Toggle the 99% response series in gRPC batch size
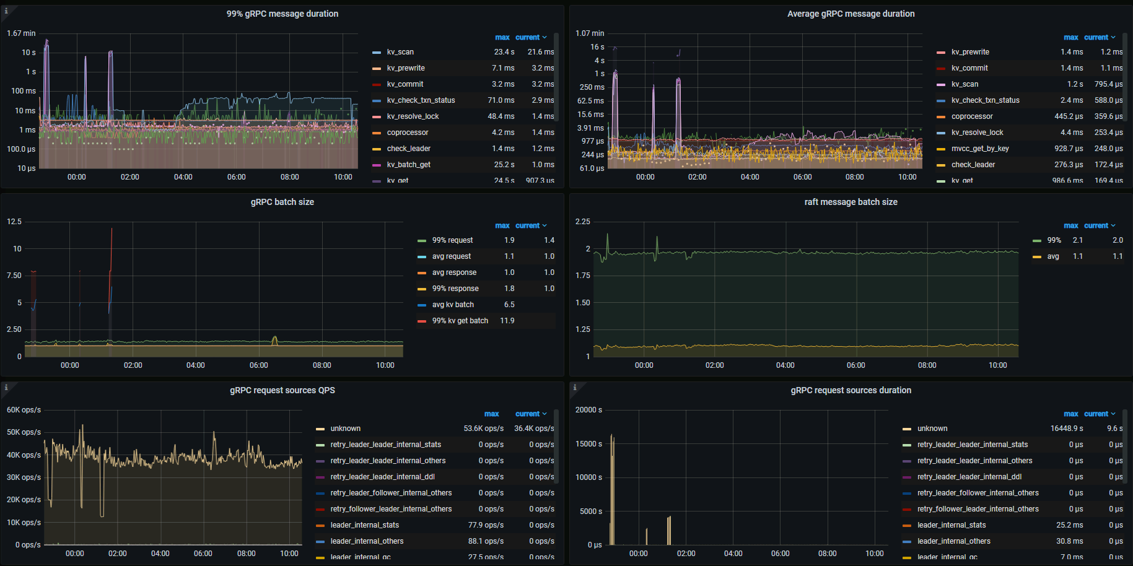This screenshot has width=1133, height=566. [x=455, y=289]
